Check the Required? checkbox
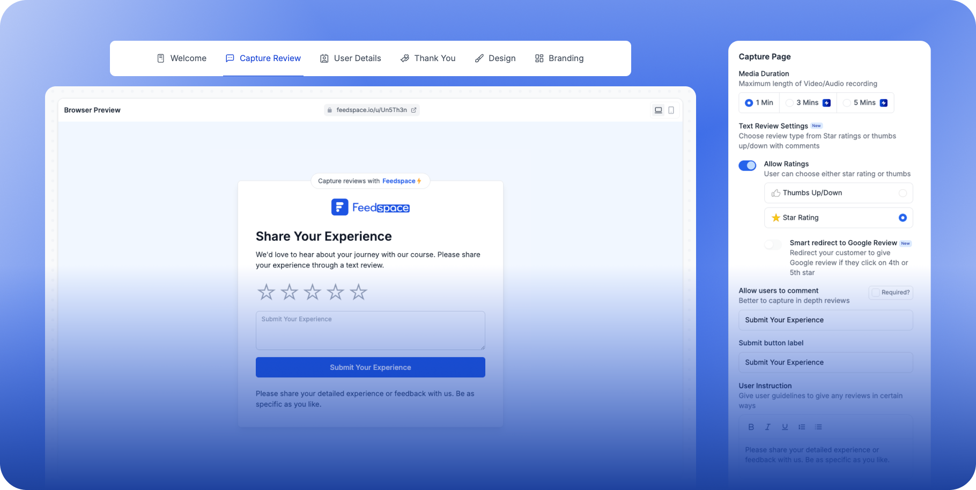Screen dimensions: 976x490 pyautogui.click(x=876, y=293)
